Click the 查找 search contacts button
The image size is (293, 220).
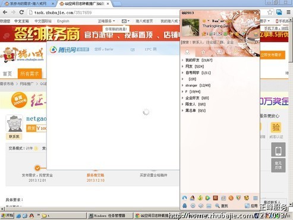coord(222,206)
